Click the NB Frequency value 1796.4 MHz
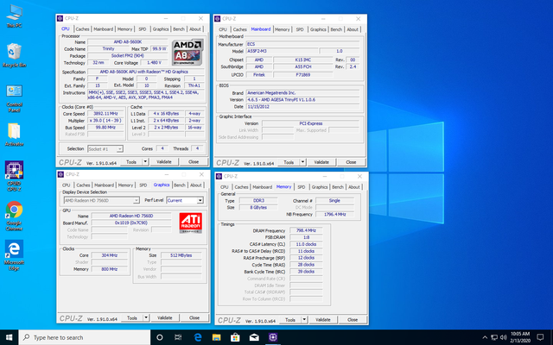 coord(334,214)
